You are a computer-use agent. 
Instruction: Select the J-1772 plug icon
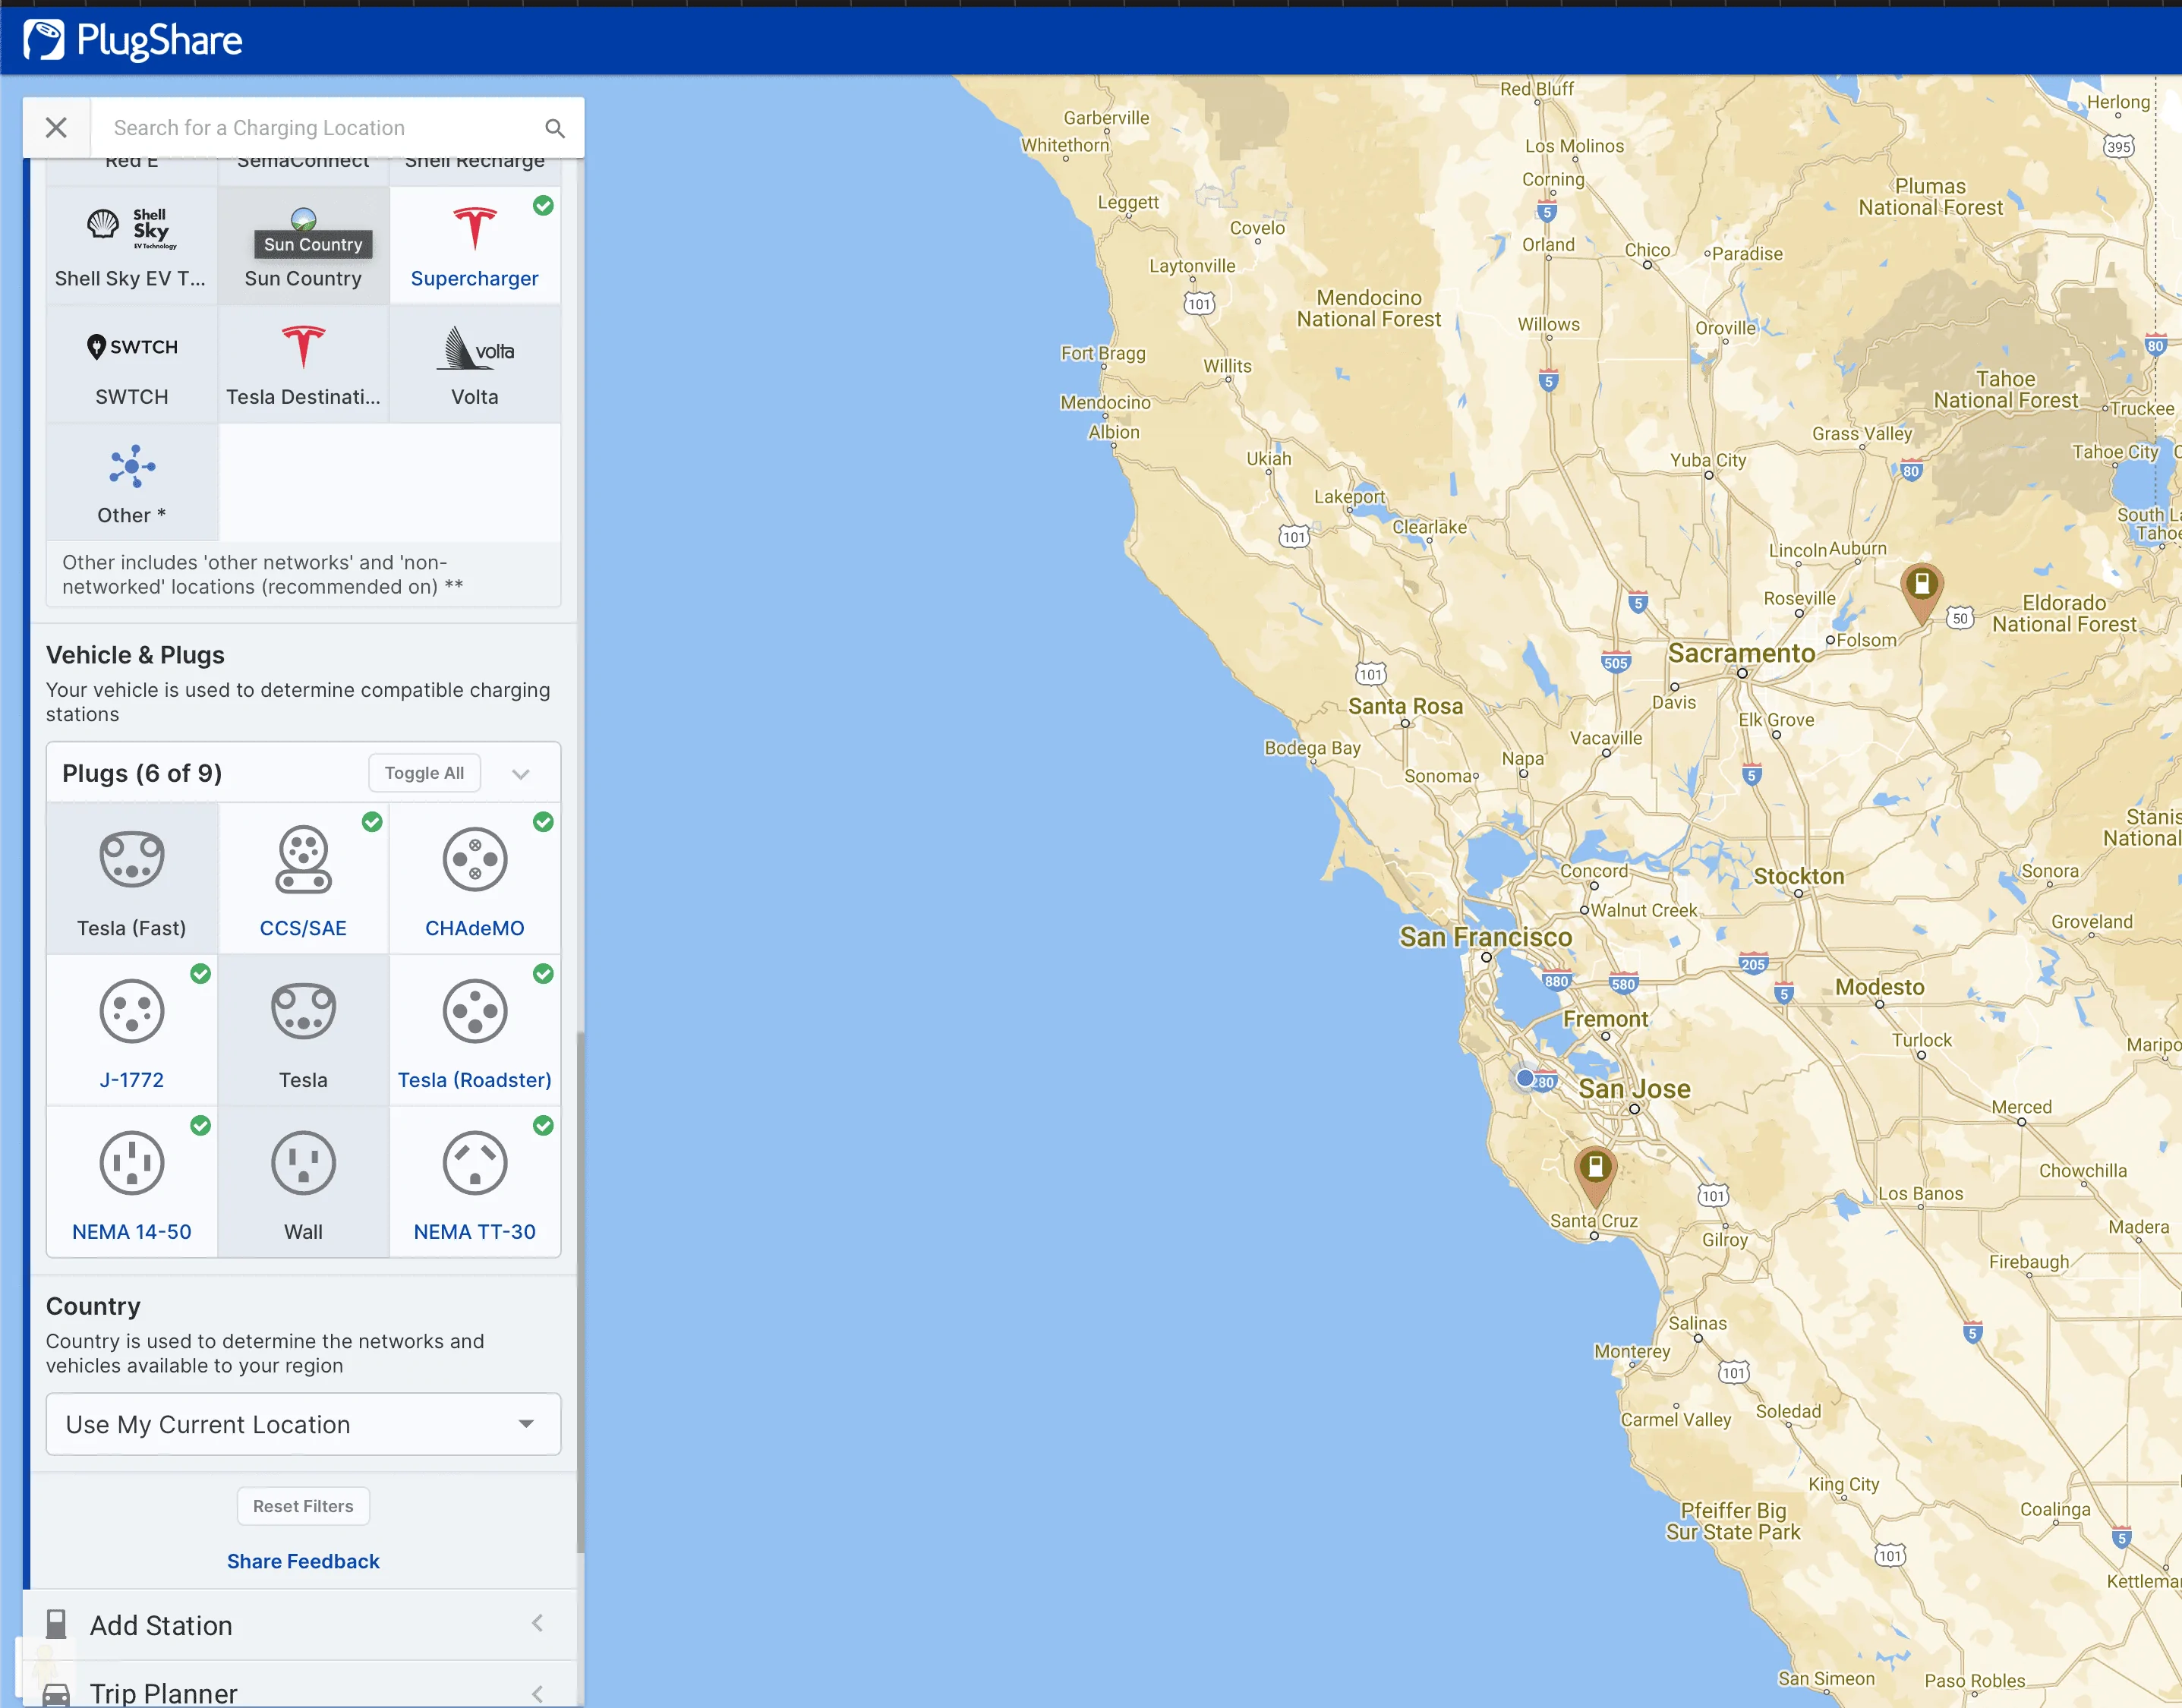[x=132, y=1011]
